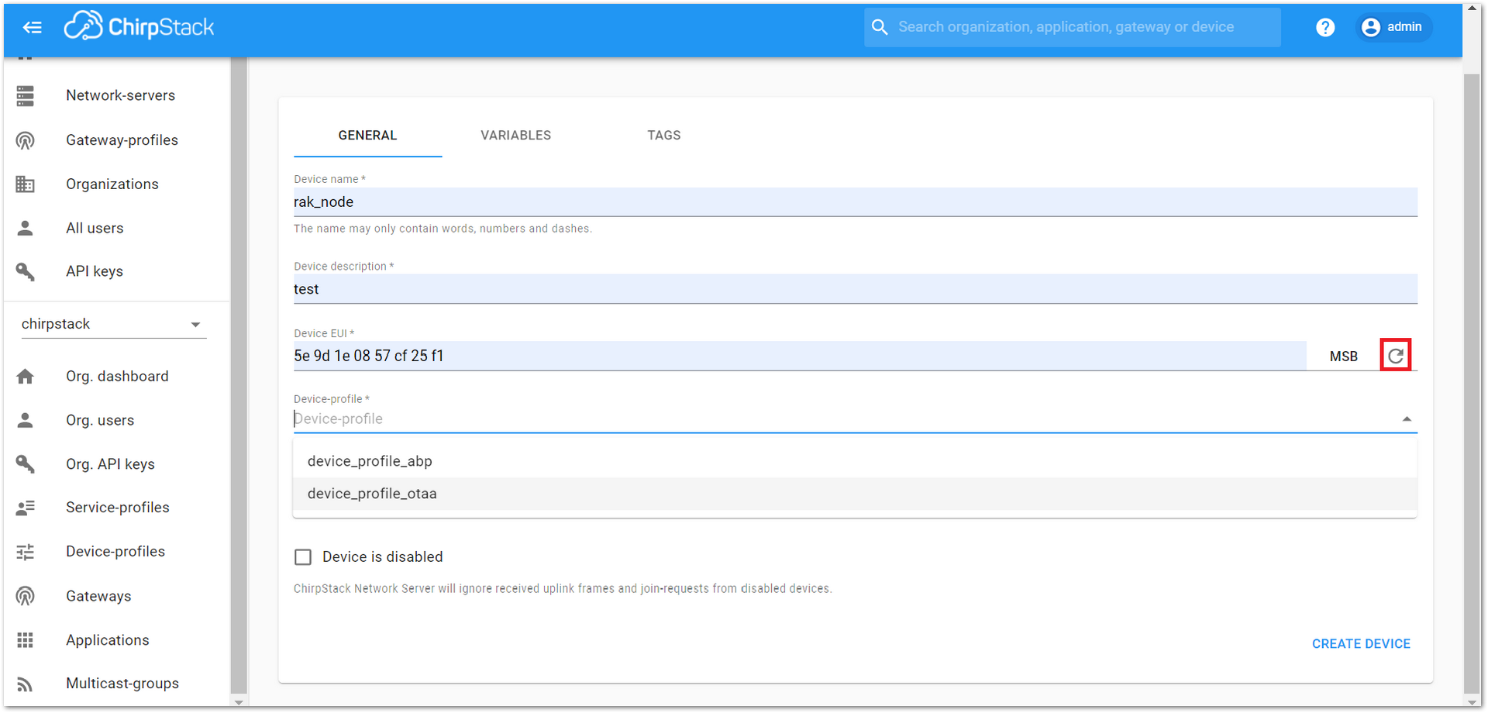Click the Device-profile combo box input
1488x713 pixels.
click(845, 418)
